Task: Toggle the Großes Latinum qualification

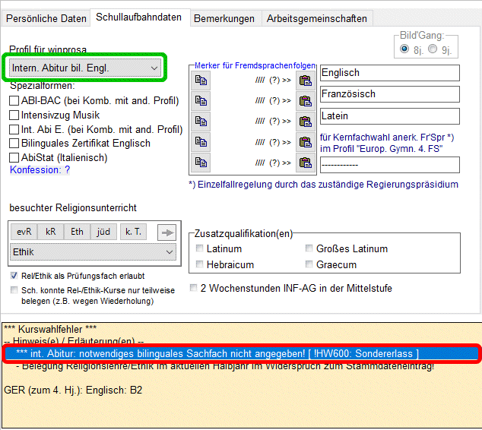Action: (x=310, y=249)
